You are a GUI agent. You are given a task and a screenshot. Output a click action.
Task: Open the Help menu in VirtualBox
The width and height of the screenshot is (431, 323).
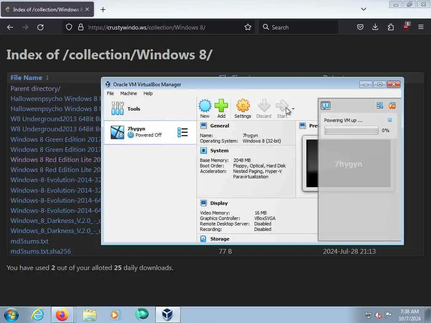point(148,93)
